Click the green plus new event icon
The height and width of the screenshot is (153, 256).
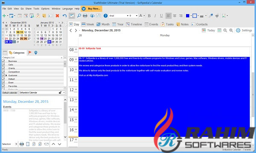tap(4, 16)
